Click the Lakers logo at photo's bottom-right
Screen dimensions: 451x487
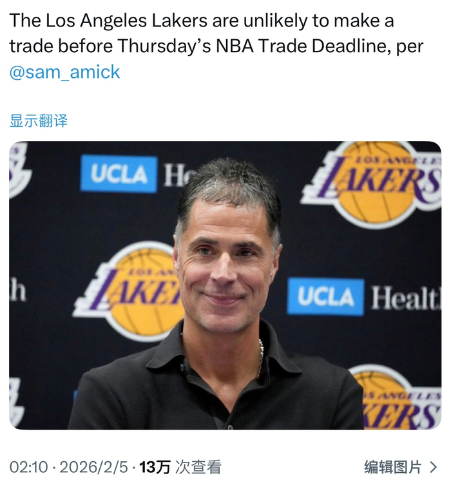pyautogui.click(x=398, y=397)
